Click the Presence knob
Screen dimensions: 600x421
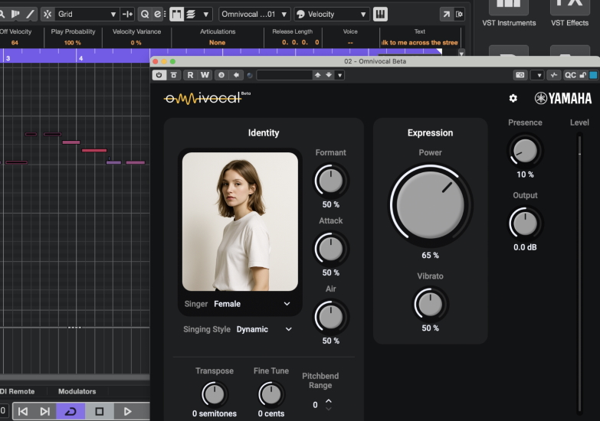click(x=525, y=151)
